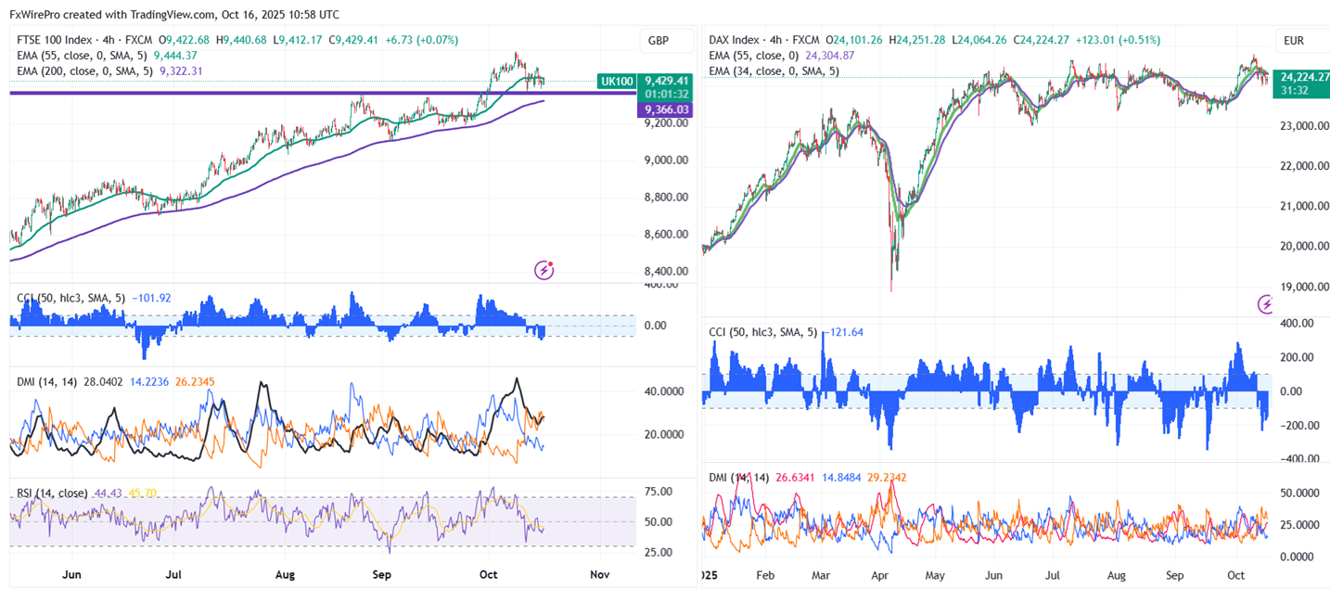Click the 23,000.00 price axis label
Viewport: 1330px width, 589px height.
[x=1303, y=125]
